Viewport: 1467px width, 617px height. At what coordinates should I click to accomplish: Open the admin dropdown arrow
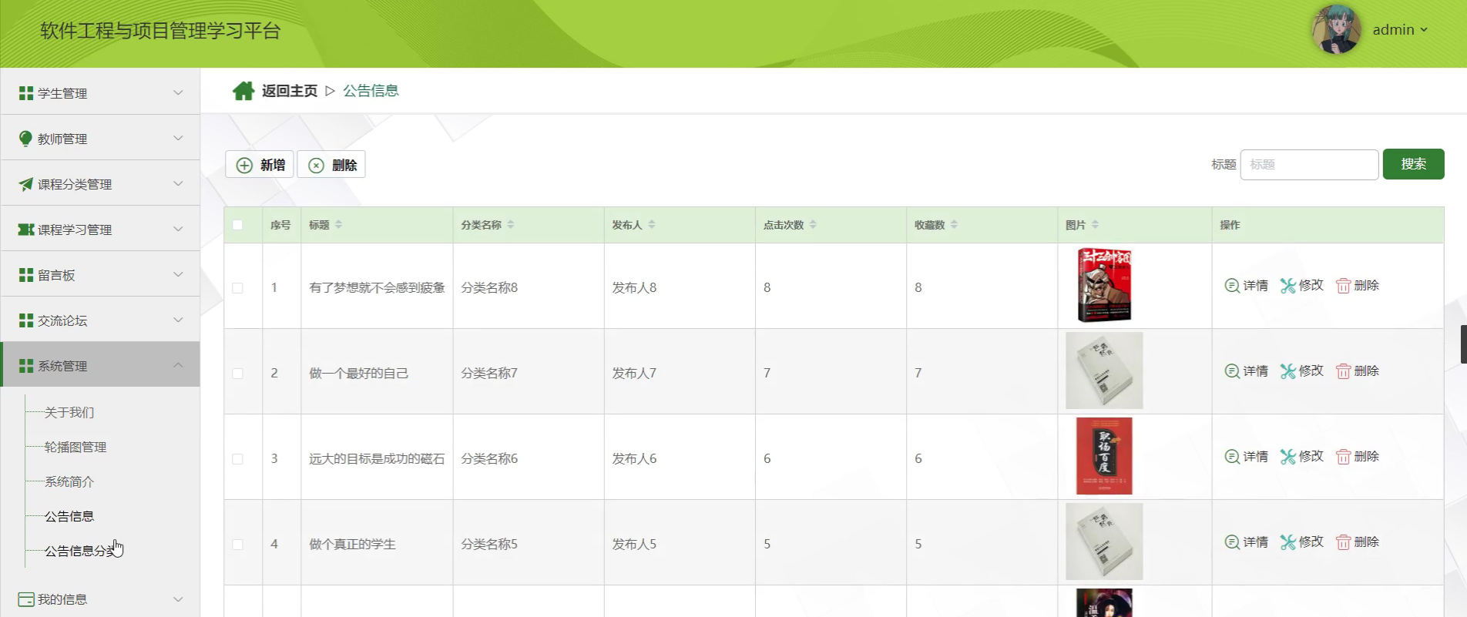tap(1424, 30)
